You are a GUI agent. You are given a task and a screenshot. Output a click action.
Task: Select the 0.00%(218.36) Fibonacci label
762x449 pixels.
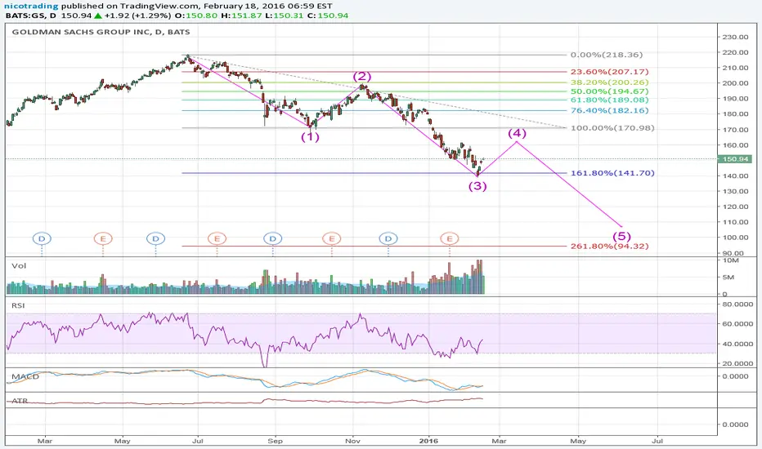pos(607,55)
